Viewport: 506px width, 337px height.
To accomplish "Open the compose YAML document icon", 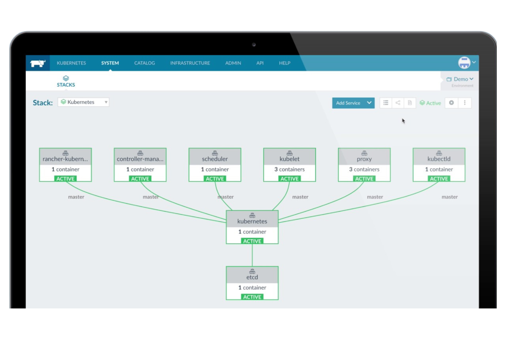I will [x=410, y=103].
